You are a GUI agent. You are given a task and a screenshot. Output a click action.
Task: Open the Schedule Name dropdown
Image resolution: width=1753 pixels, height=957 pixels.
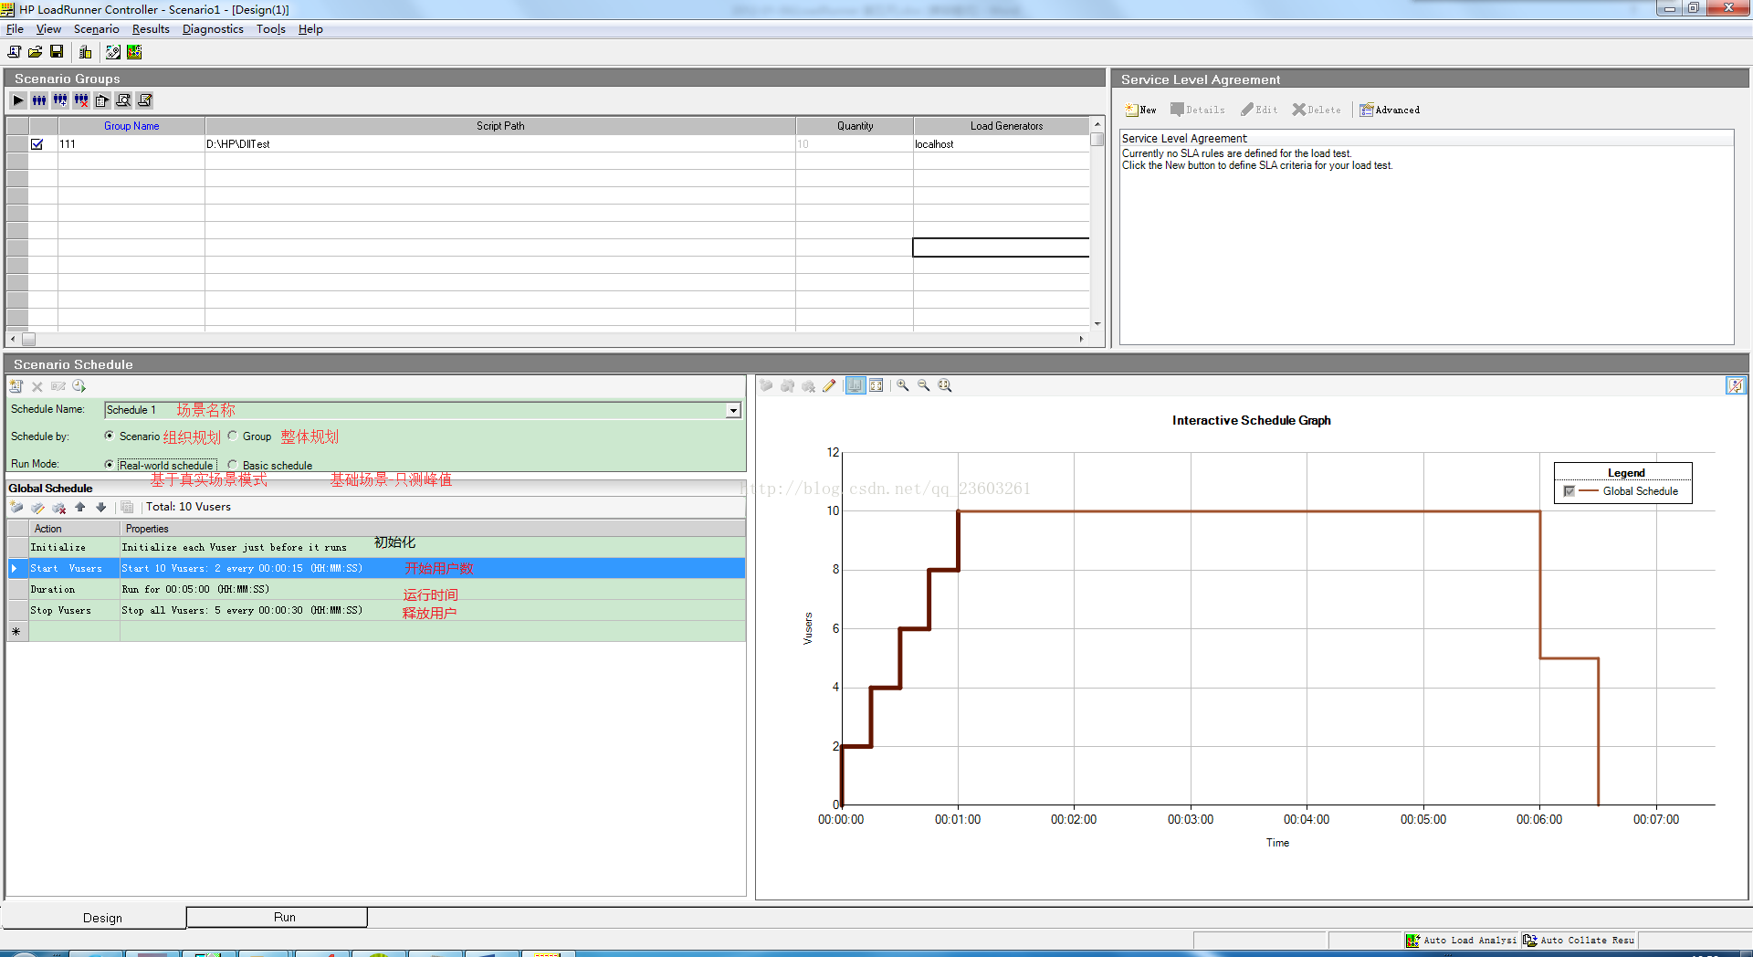[x=733, y=411]
